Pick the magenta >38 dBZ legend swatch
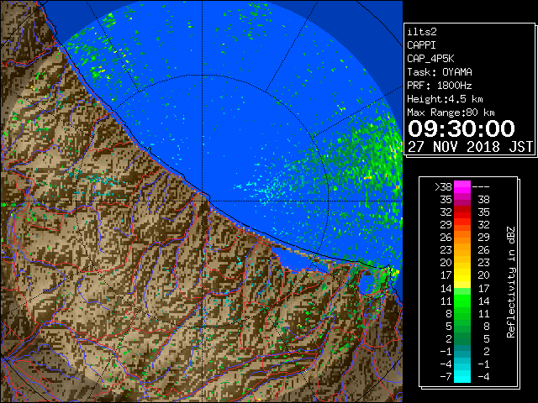Image resolution: width=538 pixels, height=403 pixels. [x=462, y=187]
